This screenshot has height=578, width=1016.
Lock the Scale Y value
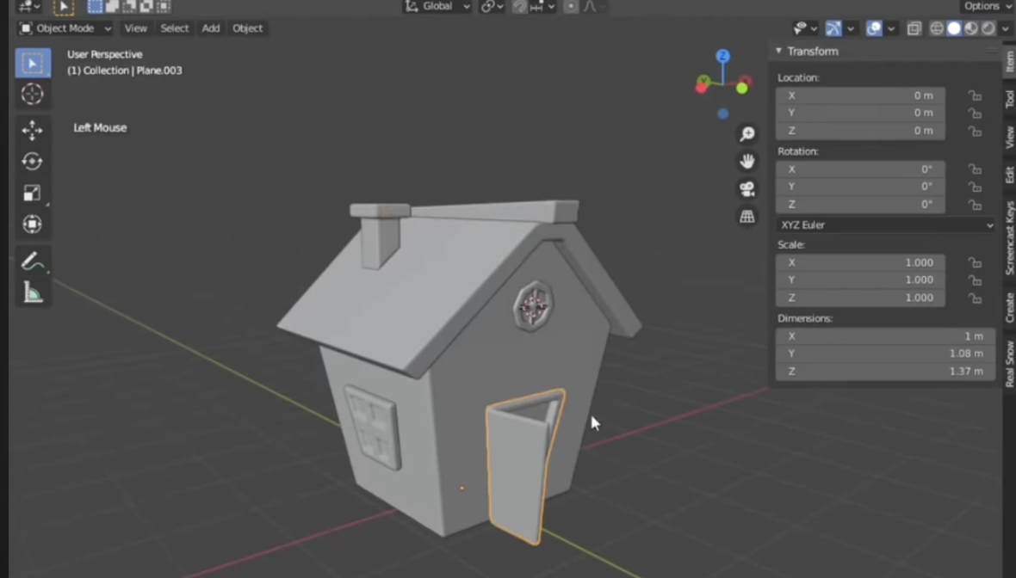[975, 281]
